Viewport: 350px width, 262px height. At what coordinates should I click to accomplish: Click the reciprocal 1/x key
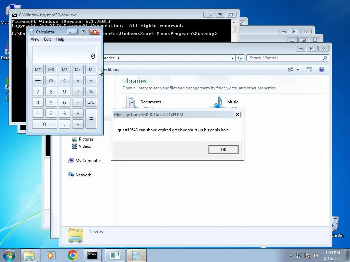[x=91, y=102]
